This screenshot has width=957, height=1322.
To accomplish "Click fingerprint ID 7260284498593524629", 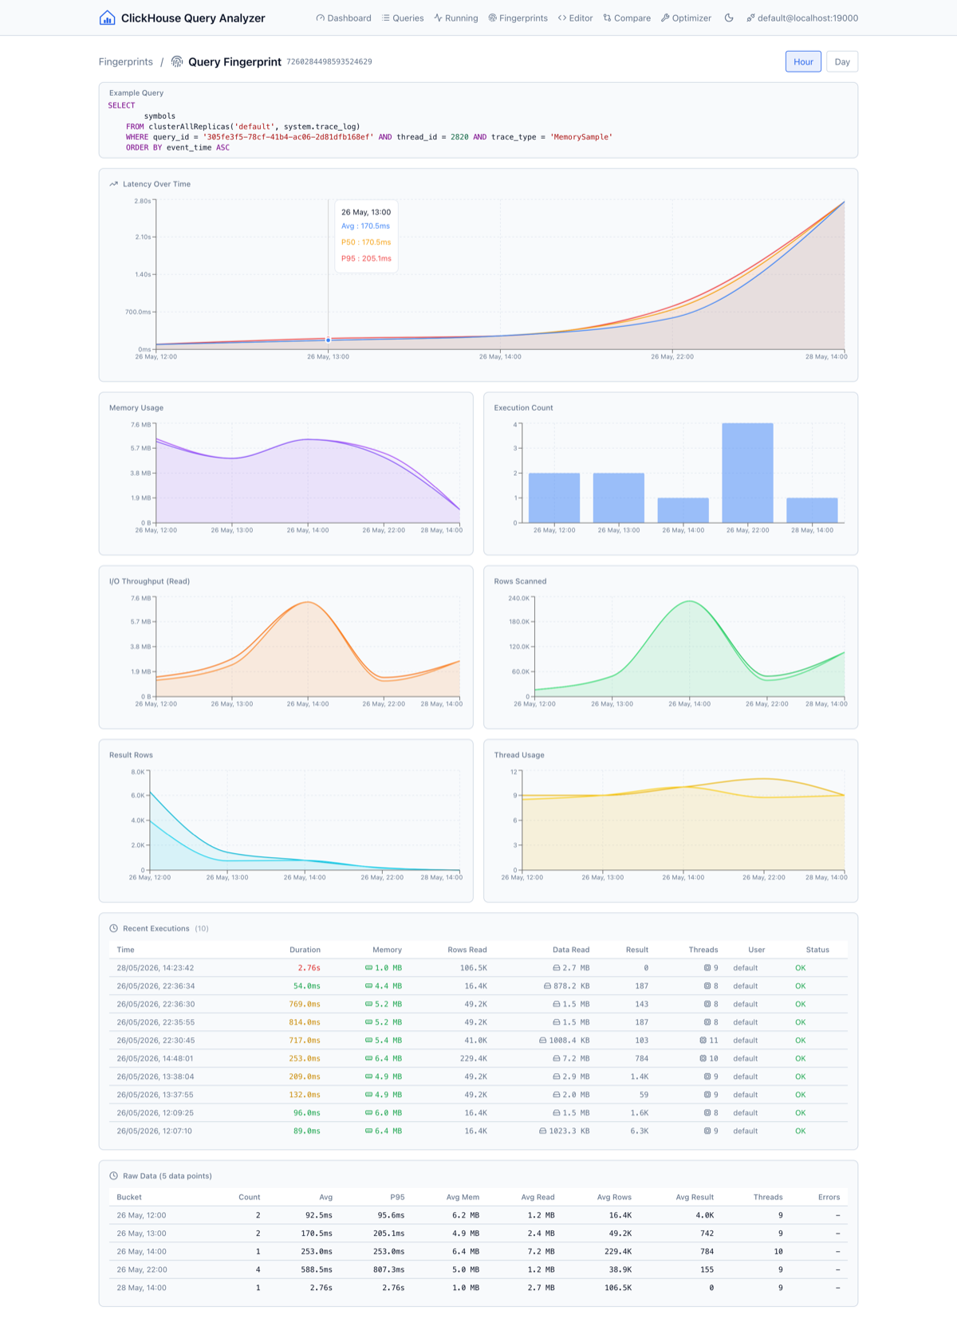I will [x=329, y=61].
